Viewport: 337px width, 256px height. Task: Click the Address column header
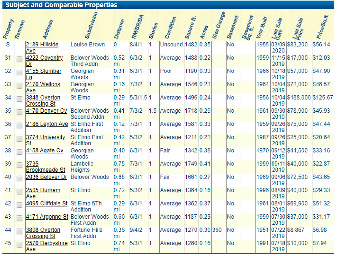click(x=48, y=29)
